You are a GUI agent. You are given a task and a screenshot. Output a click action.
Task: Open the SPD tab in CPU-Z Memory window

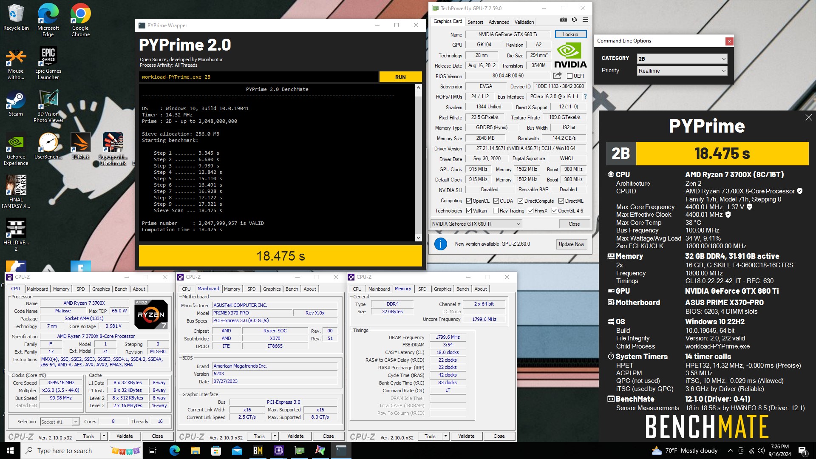[x=422, y=289]
